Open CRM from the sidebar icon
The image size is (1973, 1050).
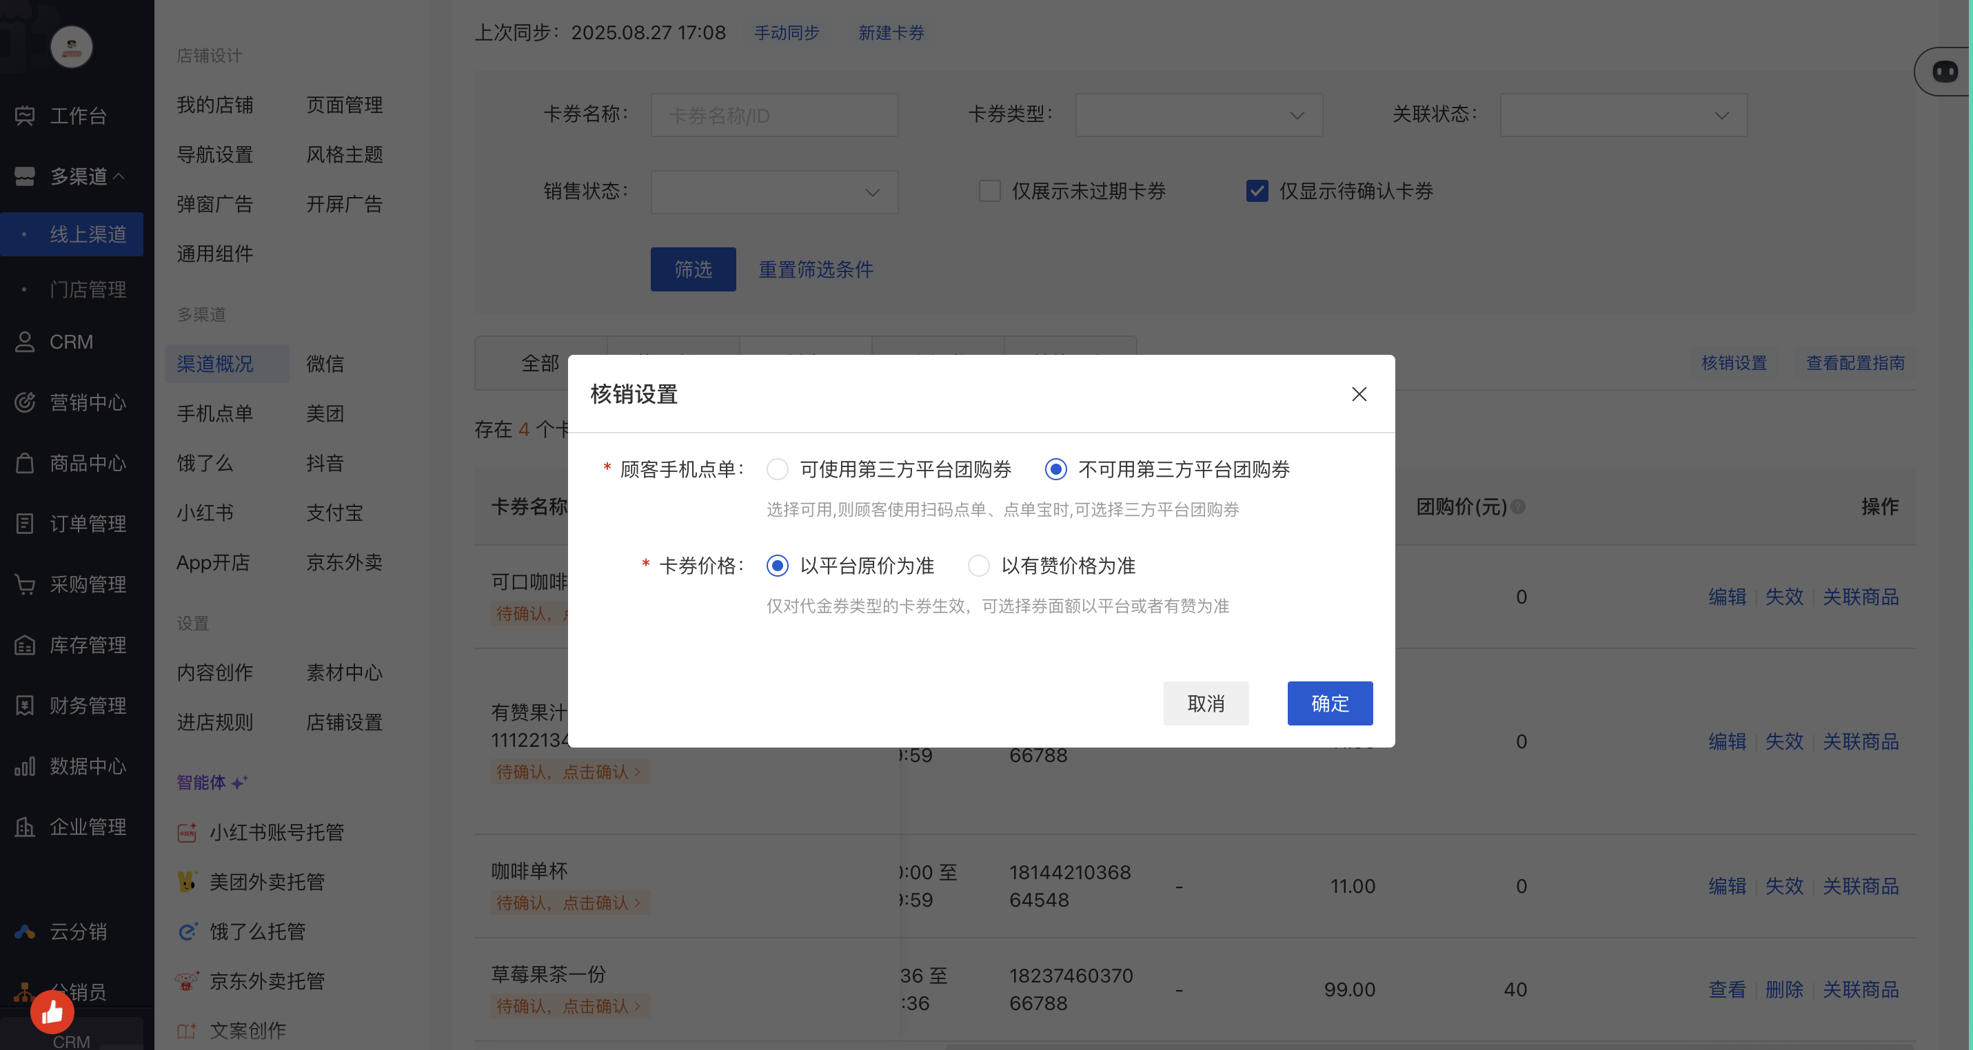[25, 342]
